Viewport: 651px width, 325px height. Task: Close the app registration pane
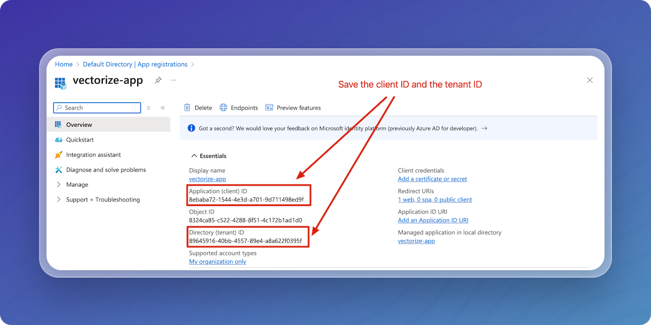(x=590, y=80)
